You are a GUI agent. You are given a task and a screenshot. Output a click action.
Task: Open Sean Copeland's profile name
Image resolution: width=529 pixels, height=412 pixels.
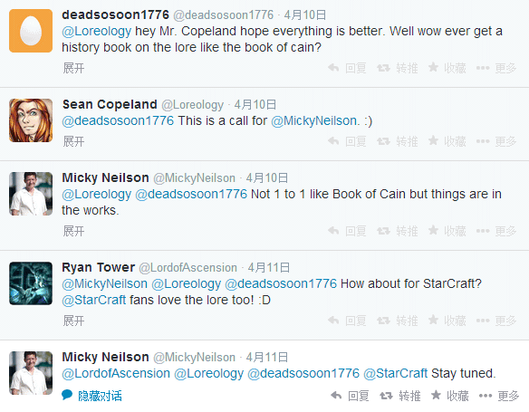click(x=110, y=104)
